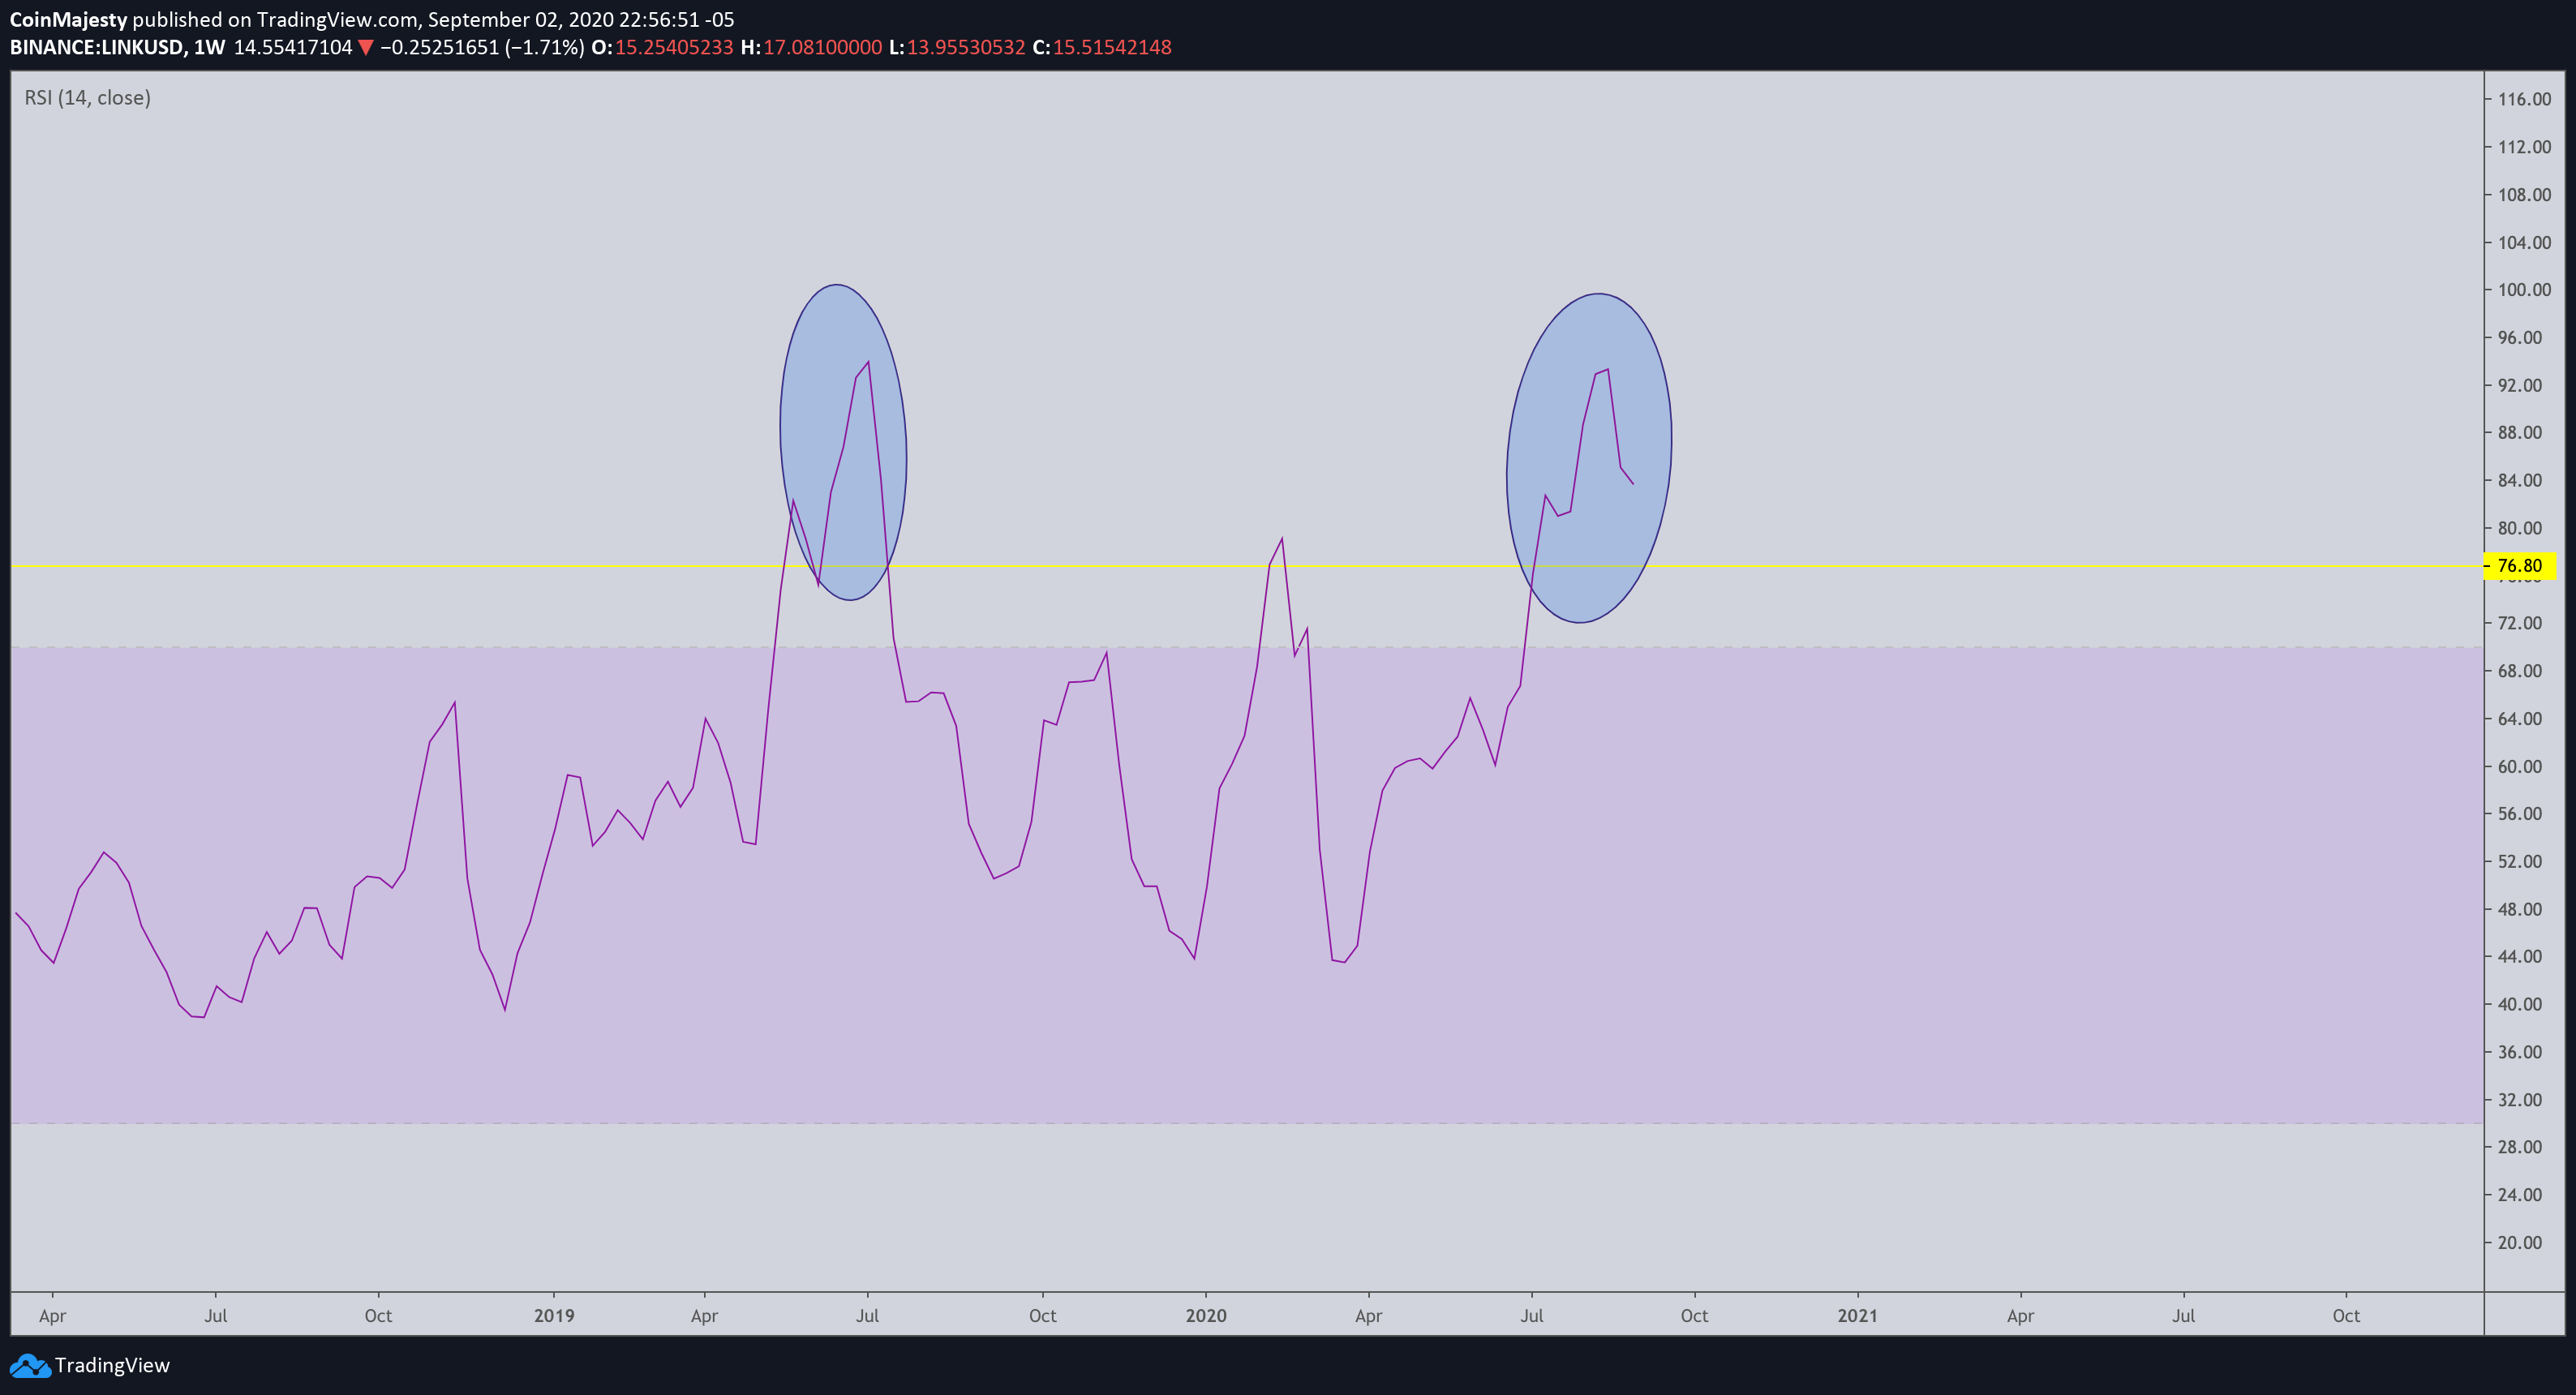
Task: Click the RSI (14, close) indicator label
Action: click(x=88, y=98)
